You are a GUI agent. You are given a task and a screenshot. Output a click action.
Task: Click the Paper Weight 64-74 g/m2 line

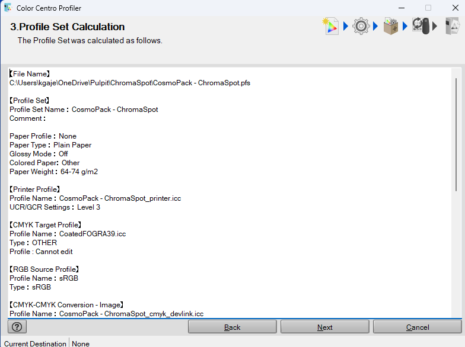tap(53, 172)
